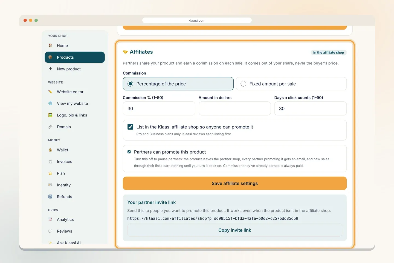394x263 pixels.
Task: Click the money bag Wallet icon
Action: pyautogui.click(x=50, y=150)
